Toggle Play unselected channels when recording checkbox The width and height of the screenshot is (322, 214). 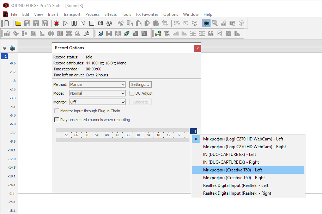click(x=57, y=120)
